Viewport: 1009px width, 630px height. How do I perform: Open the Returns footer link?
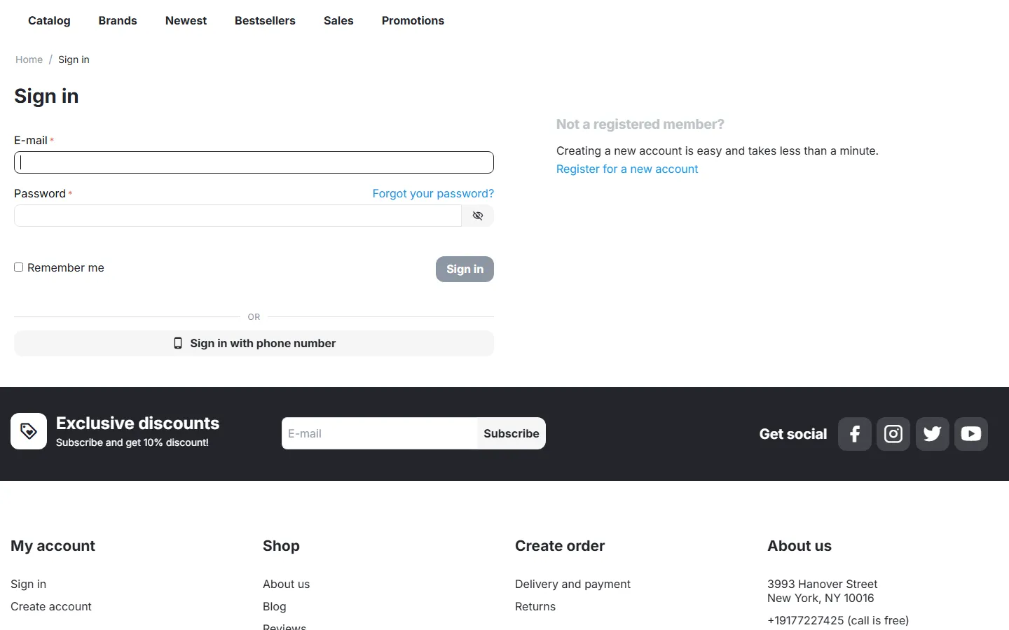click(x=535, y=606)
